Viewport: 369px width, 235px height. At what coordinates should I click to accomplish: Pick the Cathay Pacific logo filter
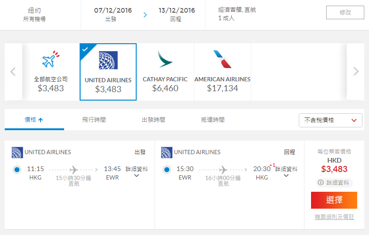tap(165, 59)
